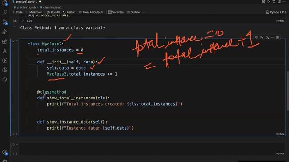Execute Above Cells icon in cell toolbar
The height and width of the screenshot is (162, 289).
click(262, 37)
